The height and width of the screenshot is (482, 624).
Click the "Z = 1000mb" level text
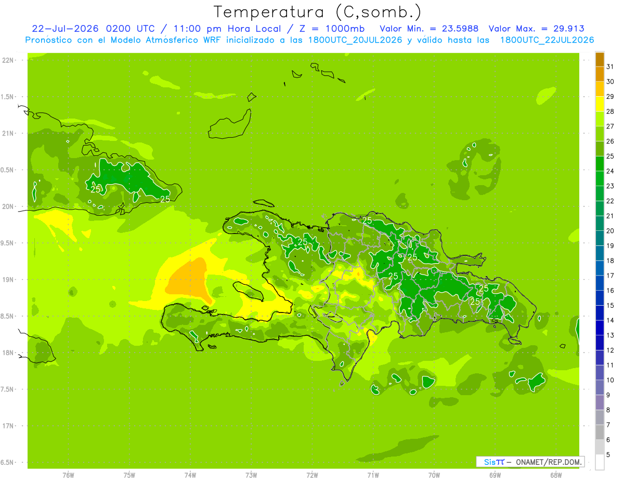333,29
